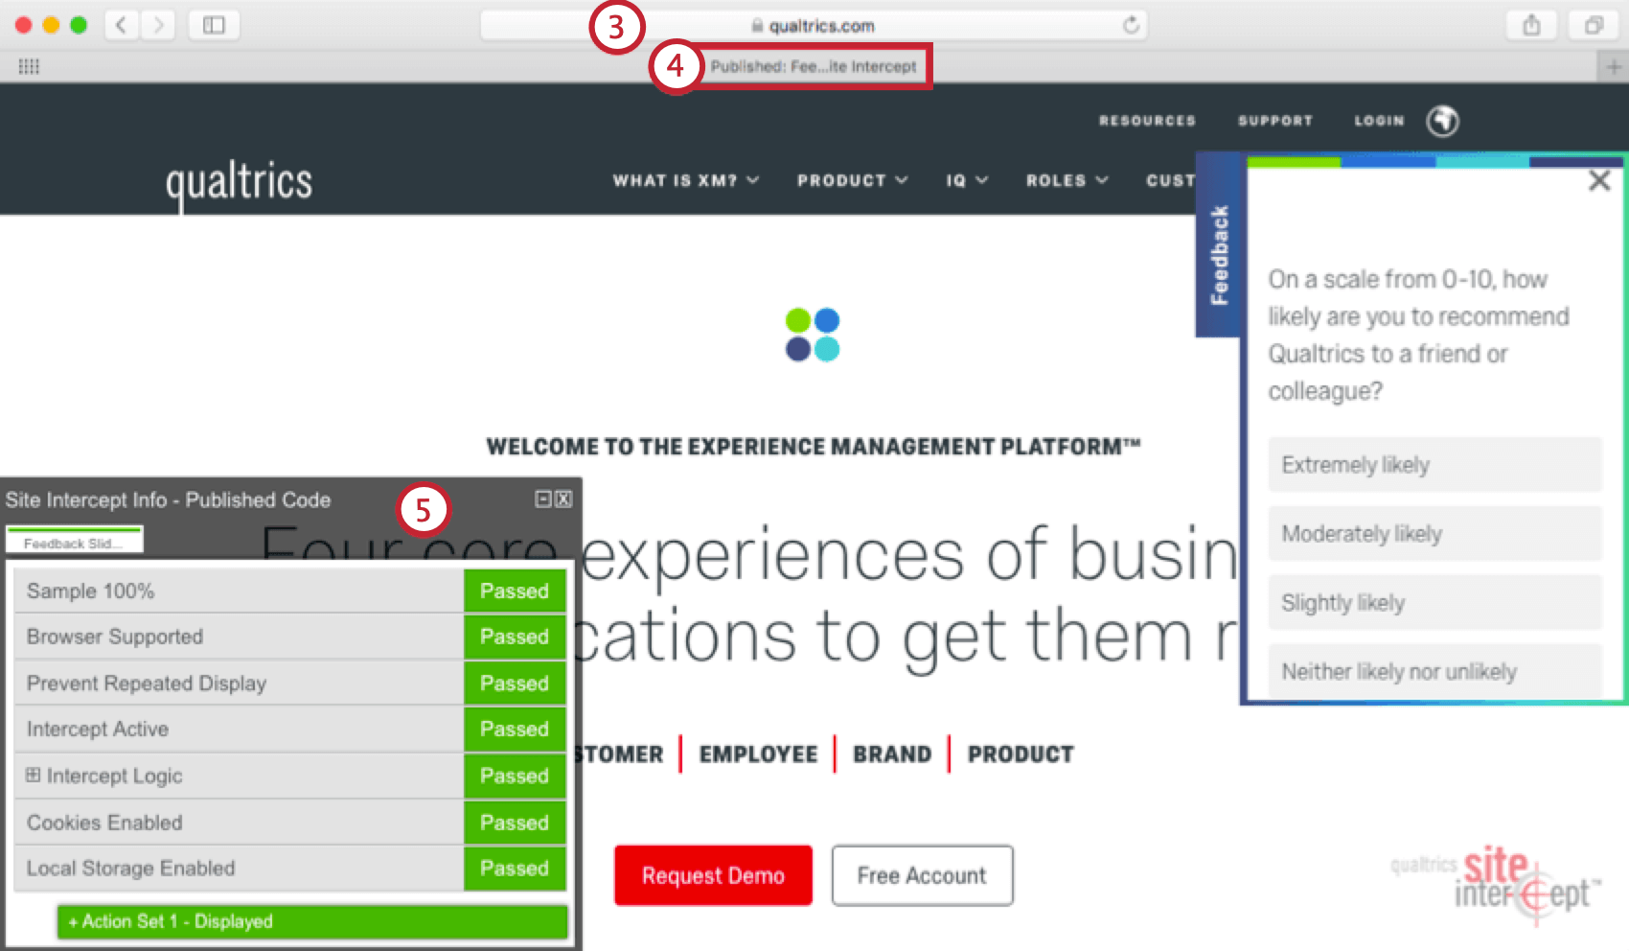Choose Slightly likely answer
Viewport: 1629px width, 951px height.
(x=1434, y=603)
